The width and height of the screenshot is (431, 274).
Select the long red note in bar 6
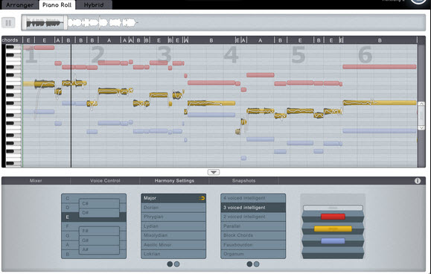tap(380, 67)
